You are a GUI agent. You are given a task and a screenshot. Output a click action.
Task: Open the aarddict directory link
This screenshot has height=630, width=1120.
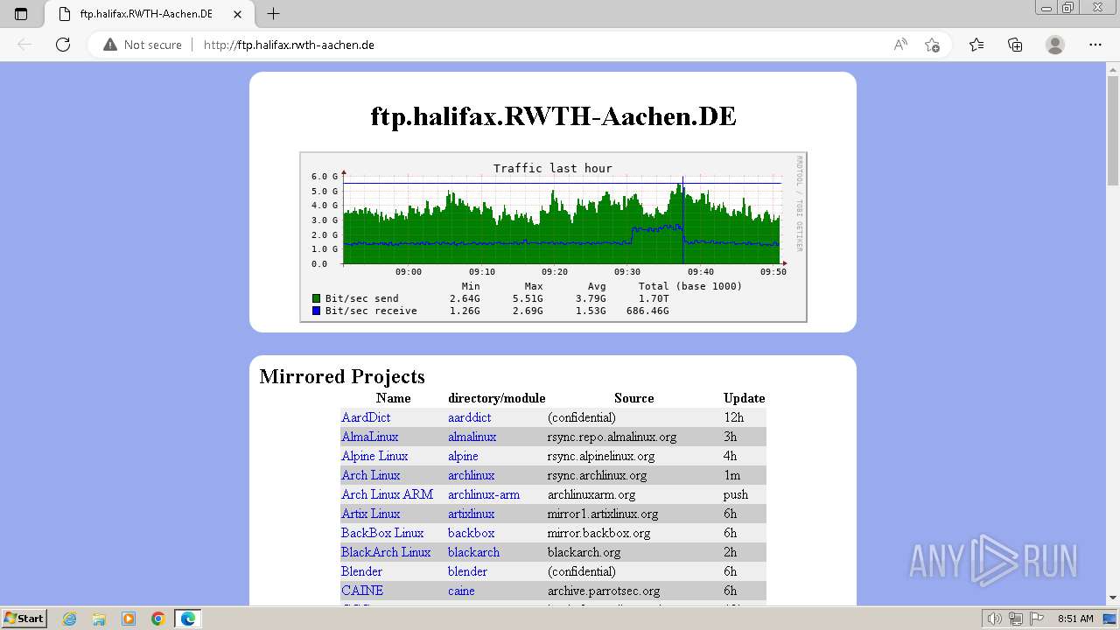click(469, 417)
